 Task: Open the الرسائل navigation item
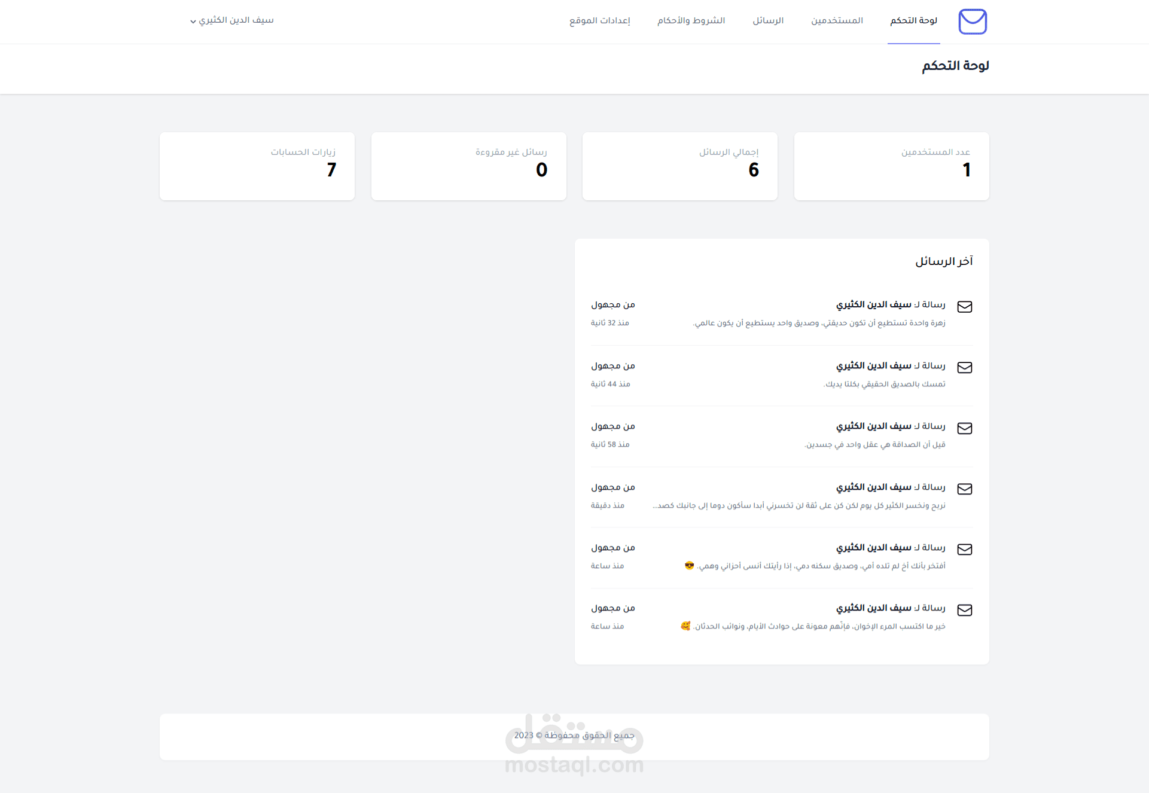[768, 20]
